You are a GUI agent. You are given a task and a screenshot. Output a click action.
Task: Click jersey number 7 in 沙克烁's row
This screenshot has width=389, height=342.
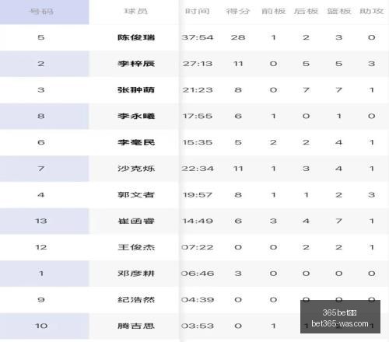point(41,169)
